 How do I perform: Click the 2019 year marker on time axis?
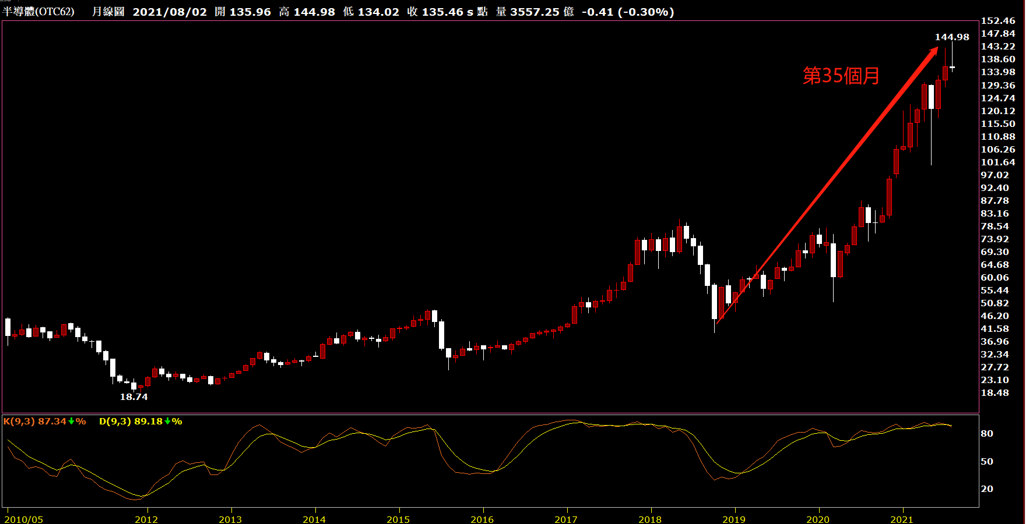point(733,519)
